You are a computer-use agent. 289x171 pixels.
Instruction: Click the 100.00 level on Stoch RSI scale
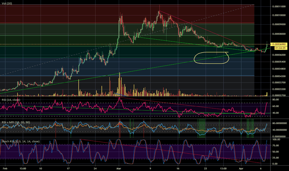[x=276, y=140]
